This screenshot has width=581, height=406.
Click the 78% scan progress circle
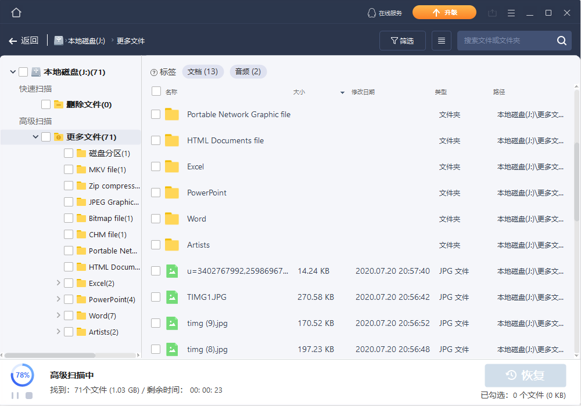tap(22, 375)
